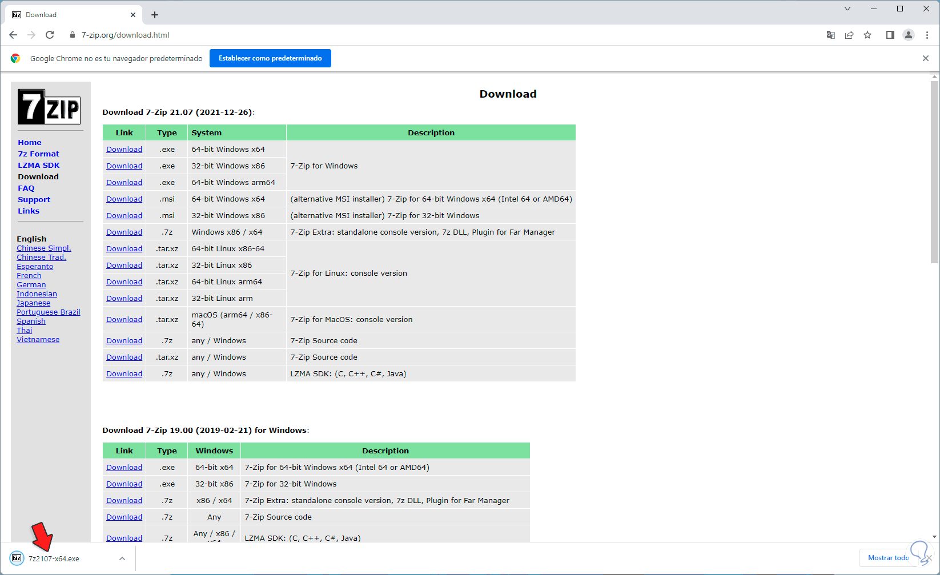Open the Support page
The height and width of the screenshot is (575, 940).
coord(34,199)
